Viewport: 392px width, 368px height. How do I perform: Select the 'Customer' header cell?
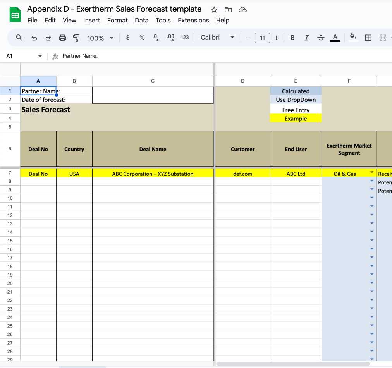[242, 149]
